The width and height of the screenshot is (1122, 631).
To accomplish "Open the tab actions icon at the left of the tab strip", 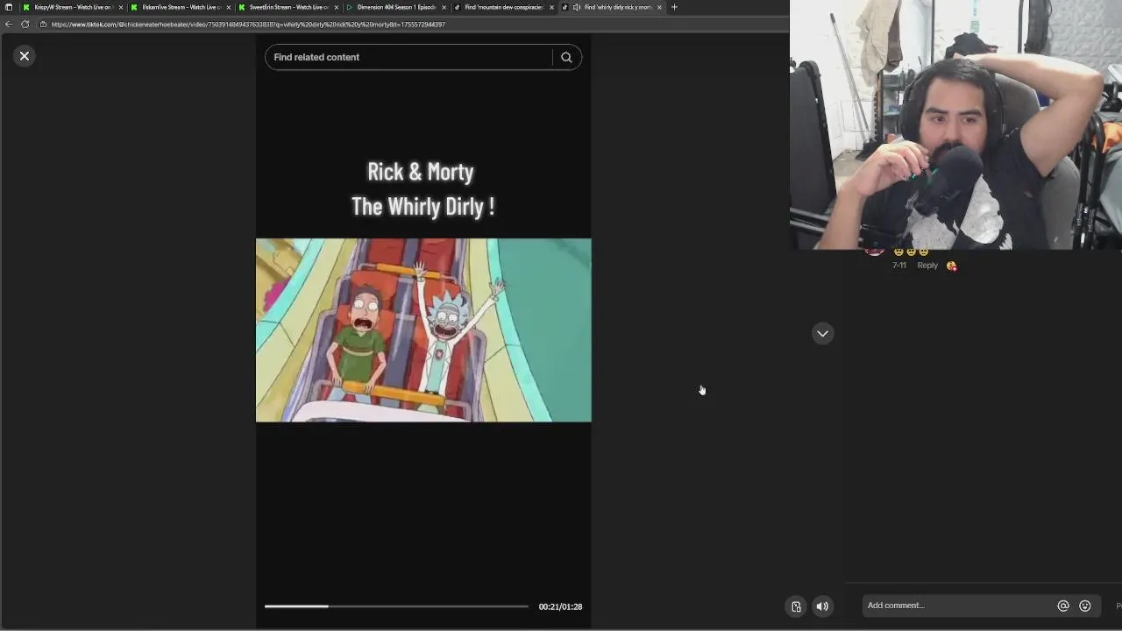I will pos(9,7).
